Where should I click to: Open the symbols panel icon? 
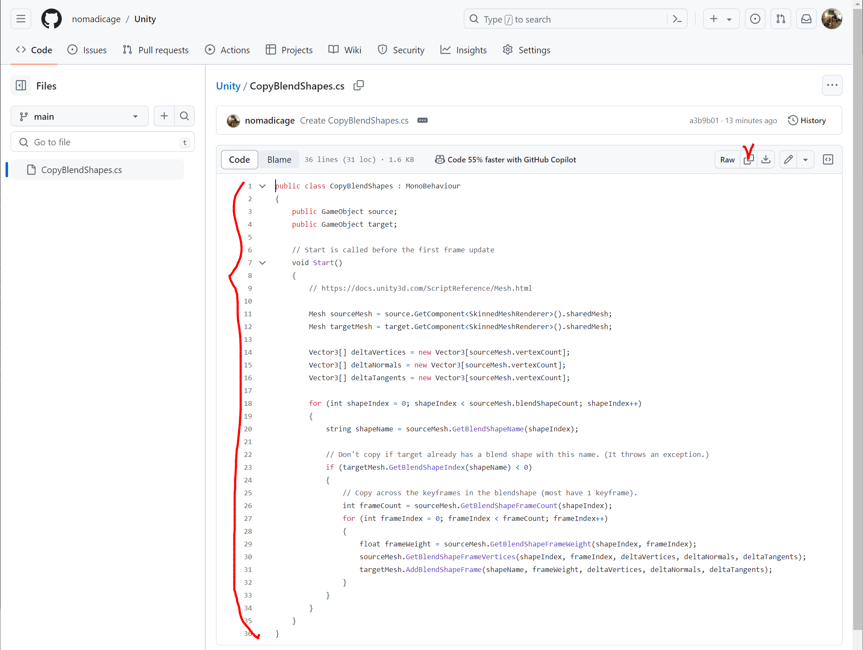pos(828,160)
